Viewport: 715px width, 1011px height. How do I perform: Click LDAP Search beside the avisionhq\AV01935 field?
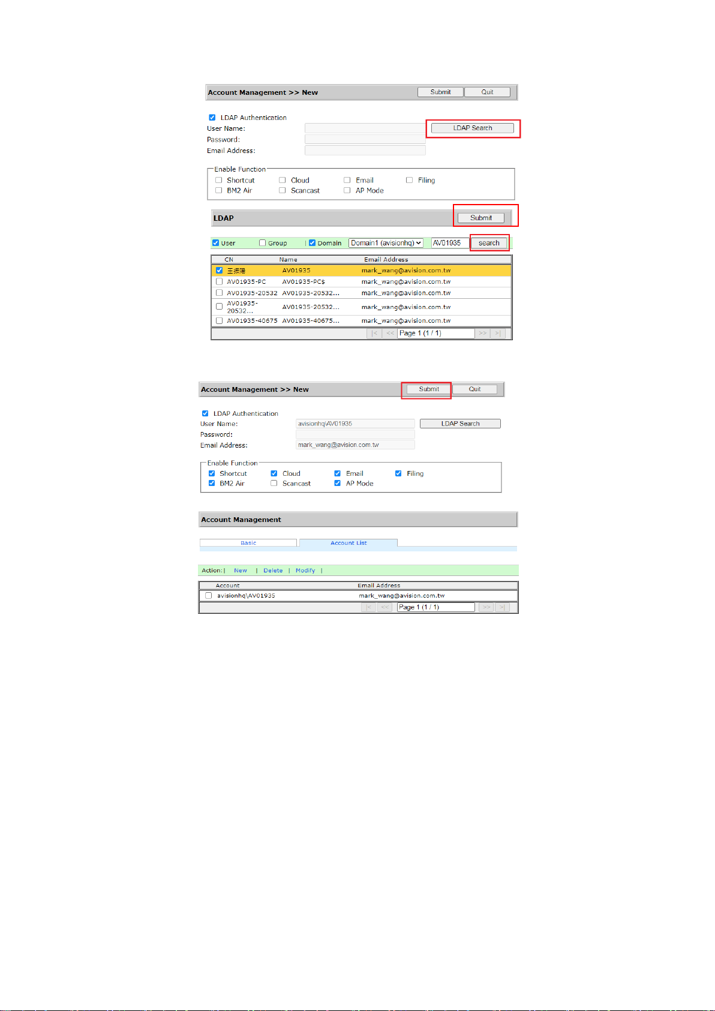coord(460,424)
